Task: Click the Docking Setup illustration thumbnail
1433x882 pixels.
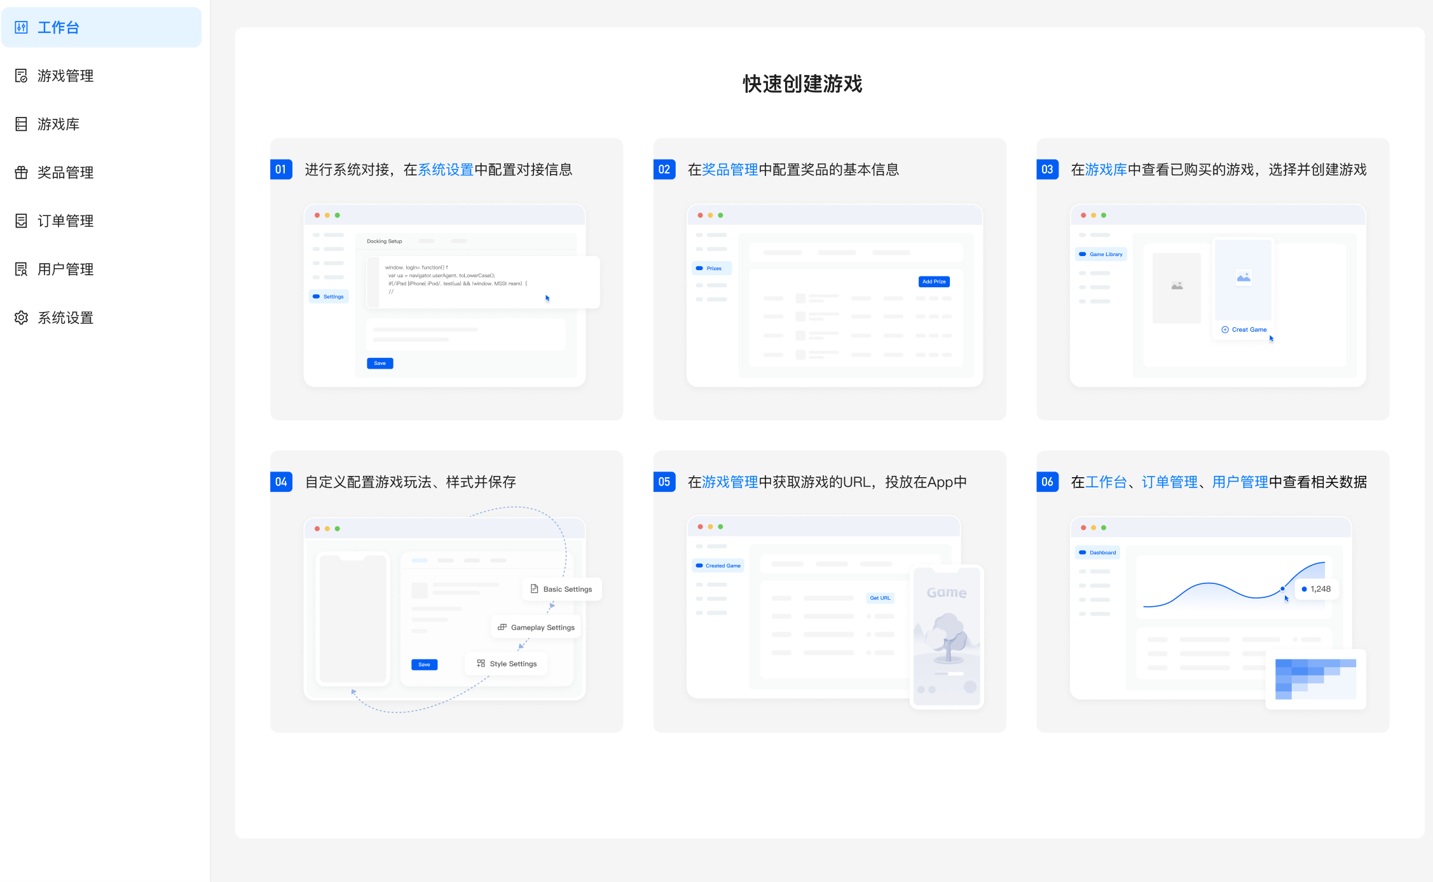Action: click(x=445, y=295)
